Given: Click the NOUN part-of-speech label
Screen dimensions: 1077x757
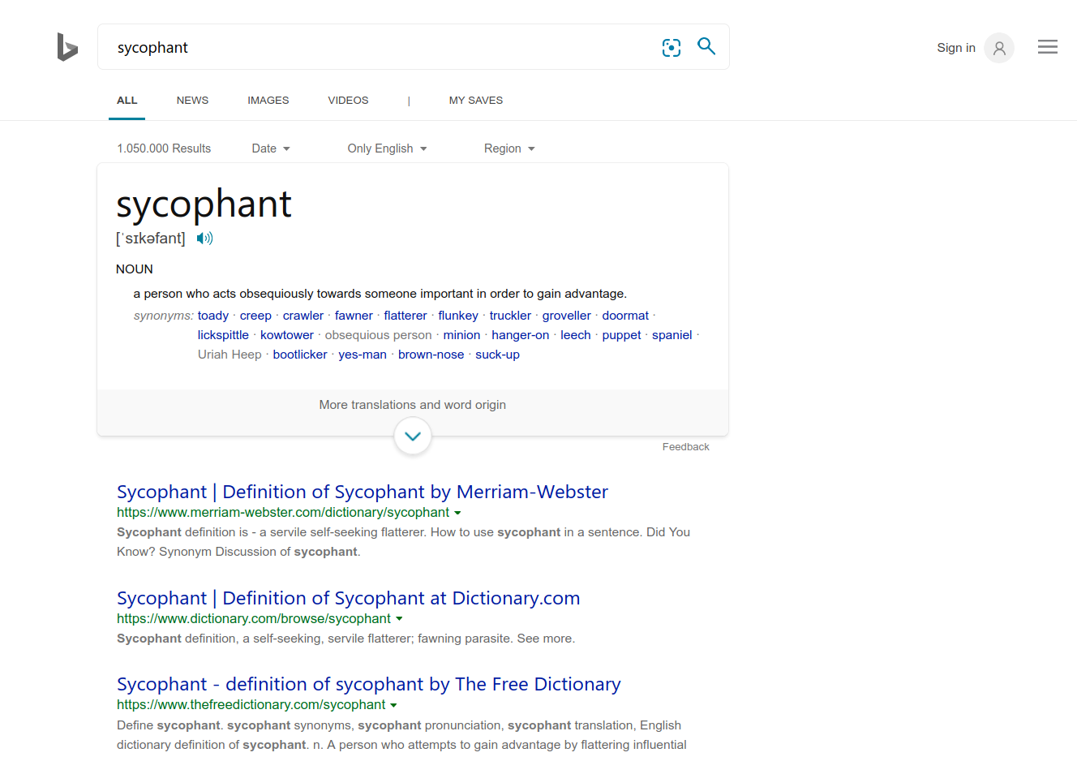Looking at the screenshot, I should [135, 269].
